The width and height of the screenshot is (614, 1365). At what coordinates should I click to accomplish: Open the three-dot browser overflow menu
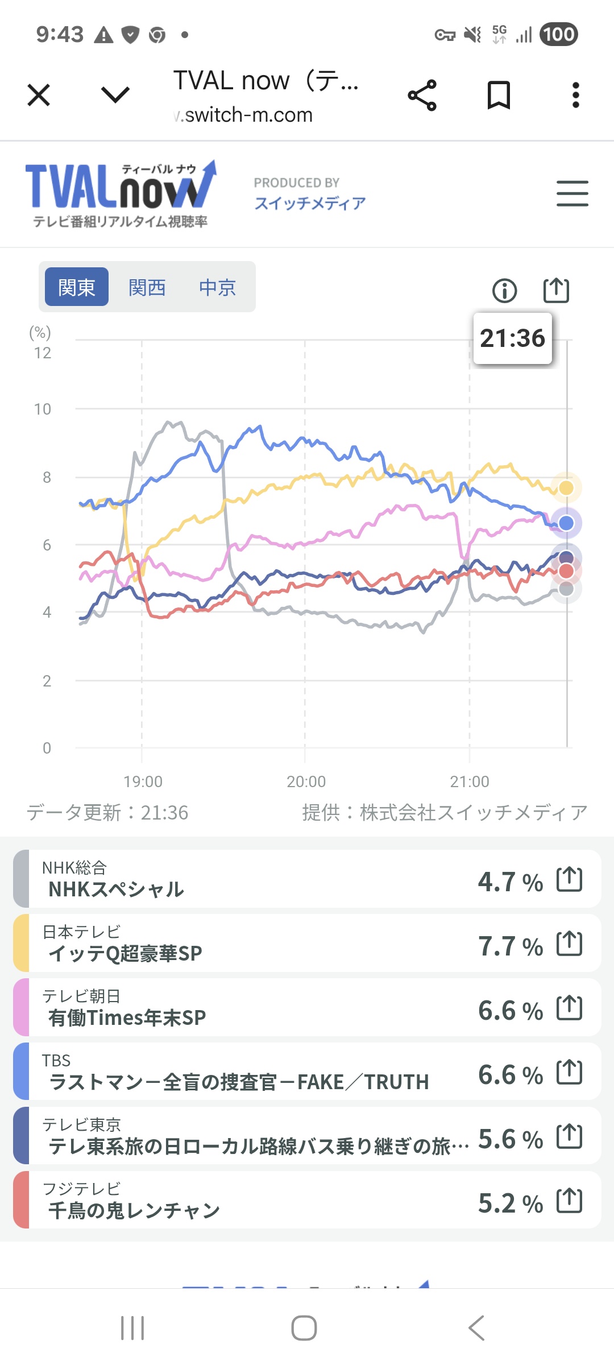(575, 95)
